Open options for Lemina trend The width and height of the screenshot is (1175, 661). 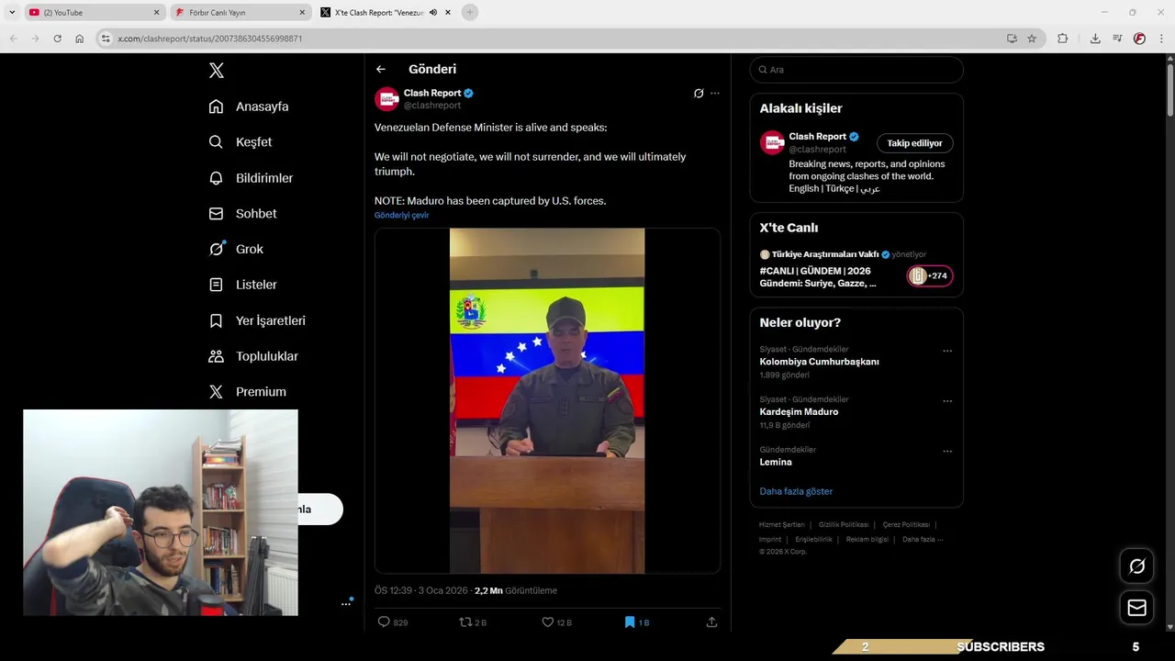tap(947, 452)
